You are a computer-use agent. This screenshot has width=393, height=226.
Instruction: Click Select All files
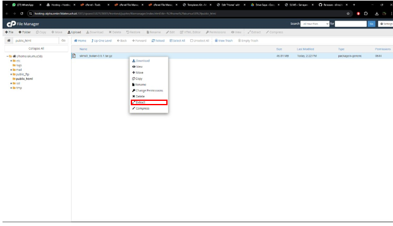(x=178, y=40)
